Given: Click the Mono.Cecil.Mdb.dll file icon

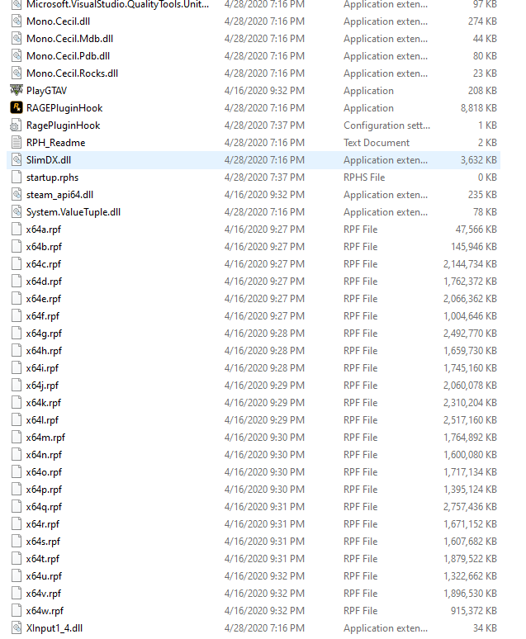Looking at the screenshot, I should tap(17, 38).
